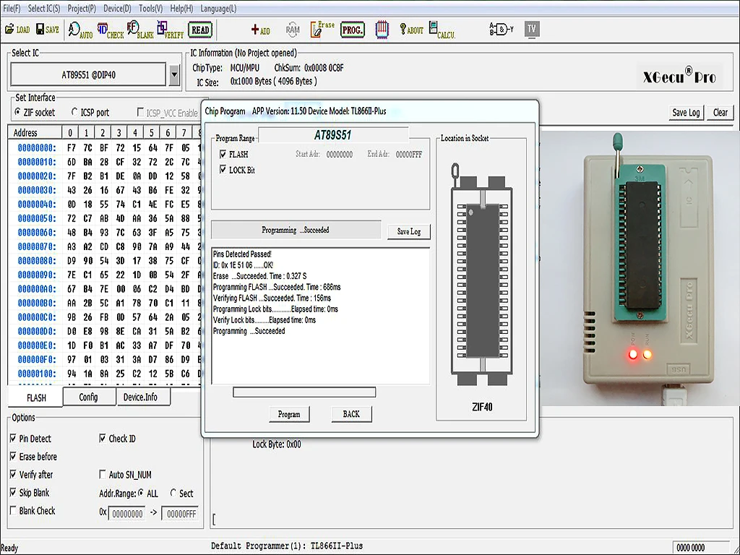Click the Program button in dialog

(288, 414)
